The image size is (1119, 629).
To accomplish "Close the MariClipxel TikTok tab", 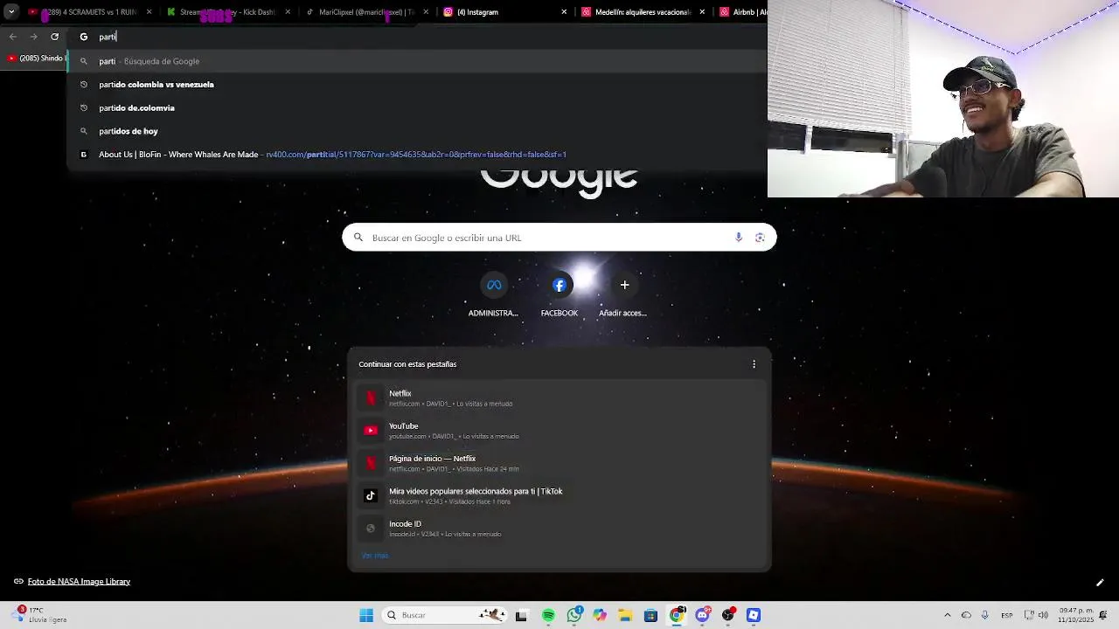I will pos(426,12).
